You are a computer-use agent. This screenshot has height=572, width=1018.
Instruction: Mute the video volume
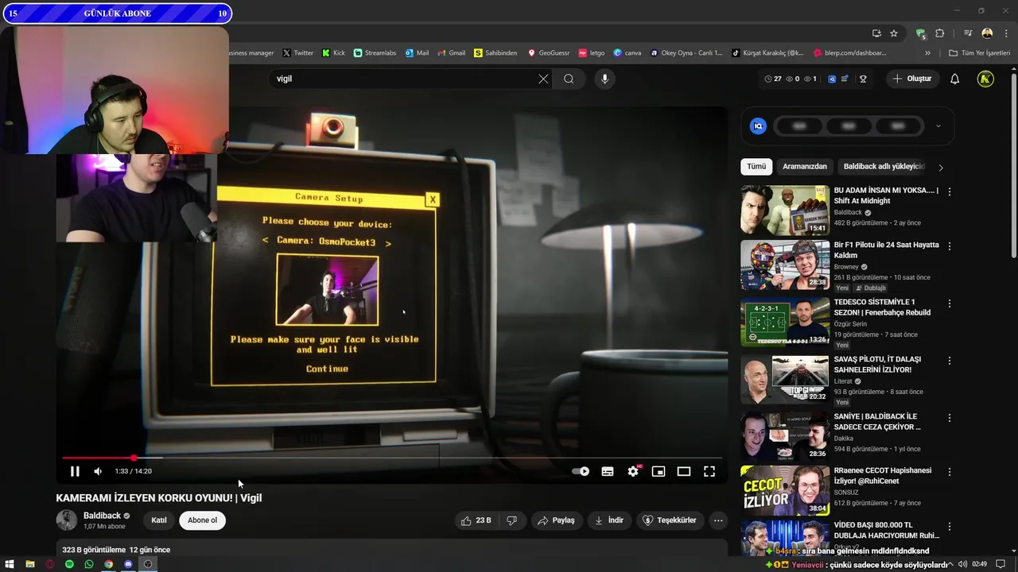pos(98,471)
